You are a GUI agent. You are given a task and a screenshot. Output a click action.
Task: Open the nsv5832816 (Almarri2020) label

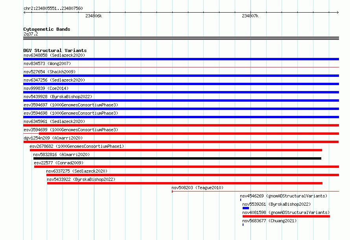pyautogui.click(x=61, y=154)
